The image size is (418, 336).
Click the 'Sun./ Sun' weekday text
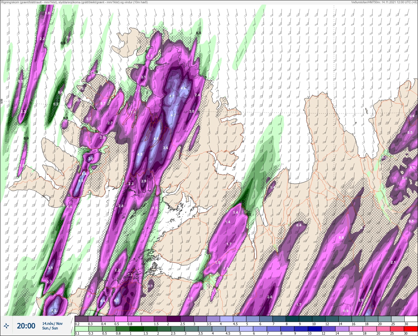[50, 328]
